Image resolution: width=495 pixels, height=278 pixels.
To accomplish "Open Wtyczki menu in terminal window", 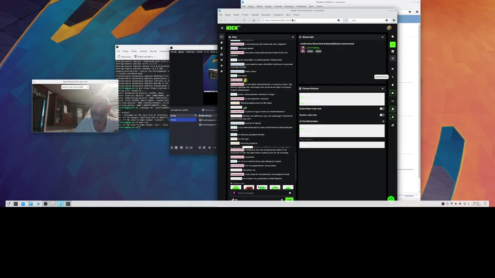I will [153, 51].
